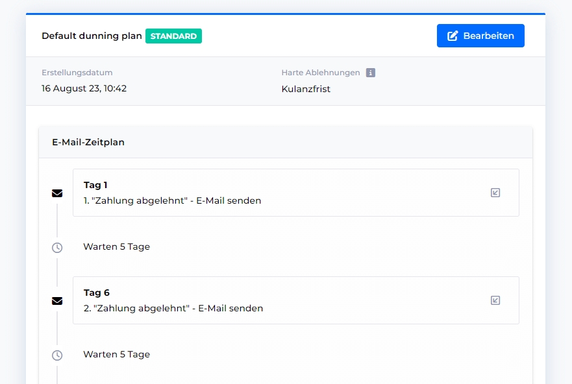Click the Kulanzfrist value text

[x=306, y=89]
